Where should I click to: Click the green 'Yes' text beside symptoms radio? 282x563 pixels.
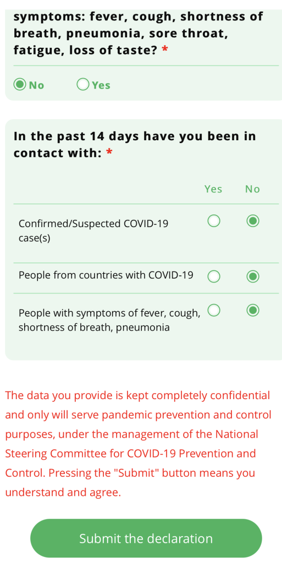click(x=101, y=85)
